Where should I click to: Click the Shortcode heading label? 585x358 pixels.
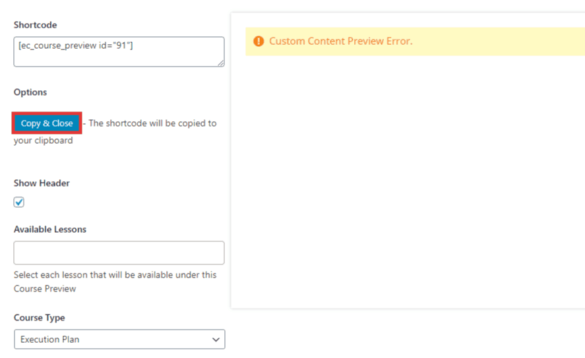[36, 25]
